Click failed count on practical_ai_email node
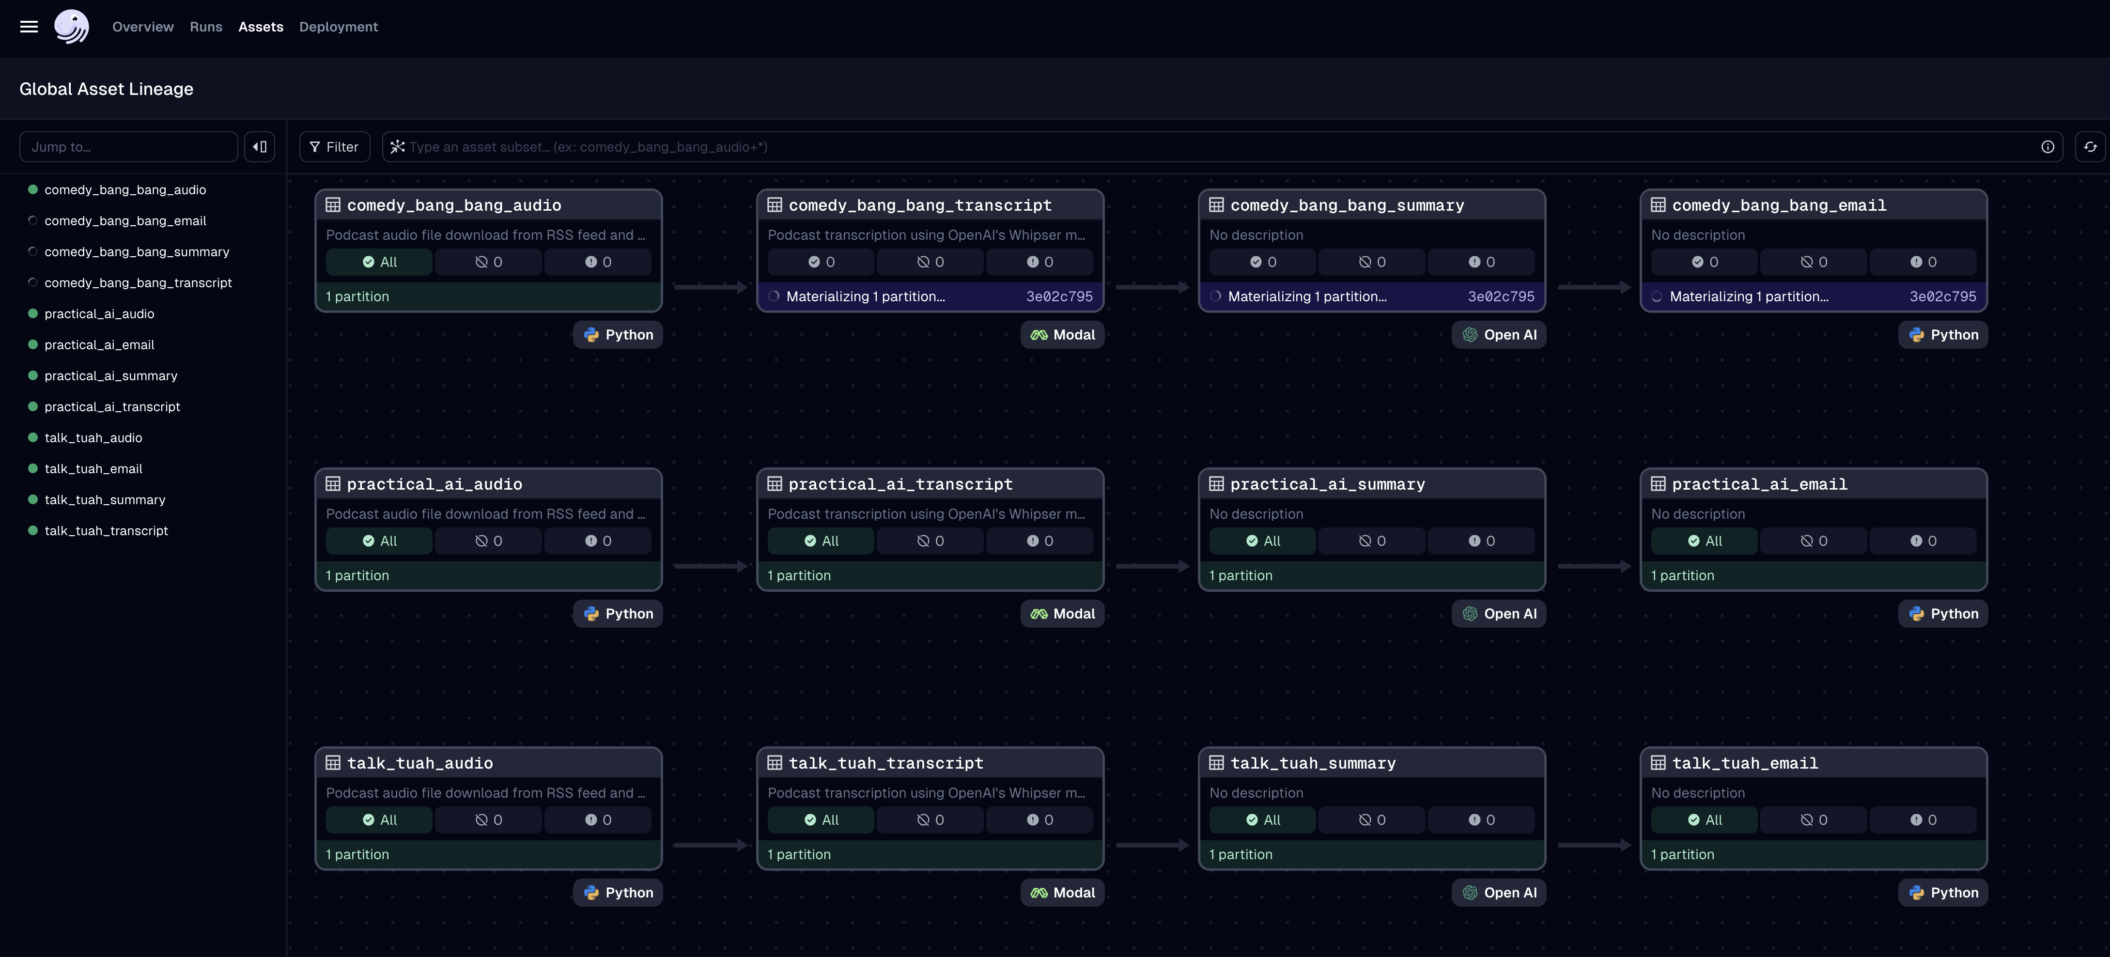Image resolution: width=2110 pixels, height=957 pixels. click(x=1923, y=541)
